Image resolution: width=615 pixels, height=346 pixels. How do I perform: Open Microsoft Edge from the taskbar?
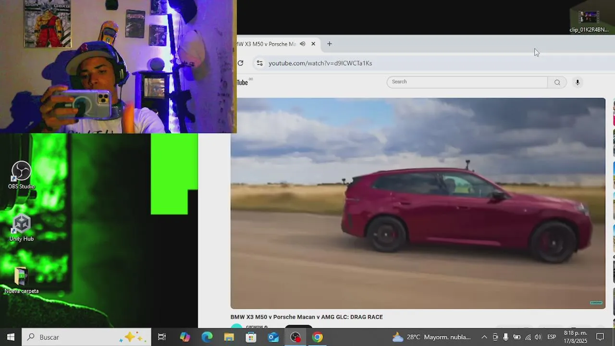(207, 337)
